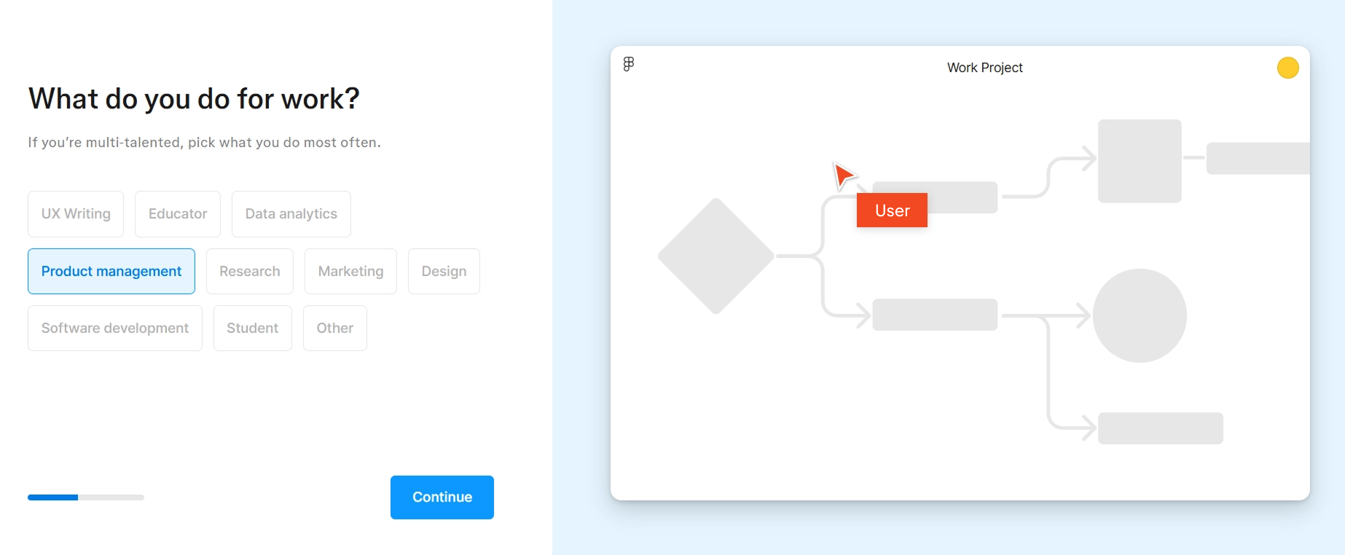Click the orange User label tag
This screenshot has width=1345, height=555.
click(892, 210)
